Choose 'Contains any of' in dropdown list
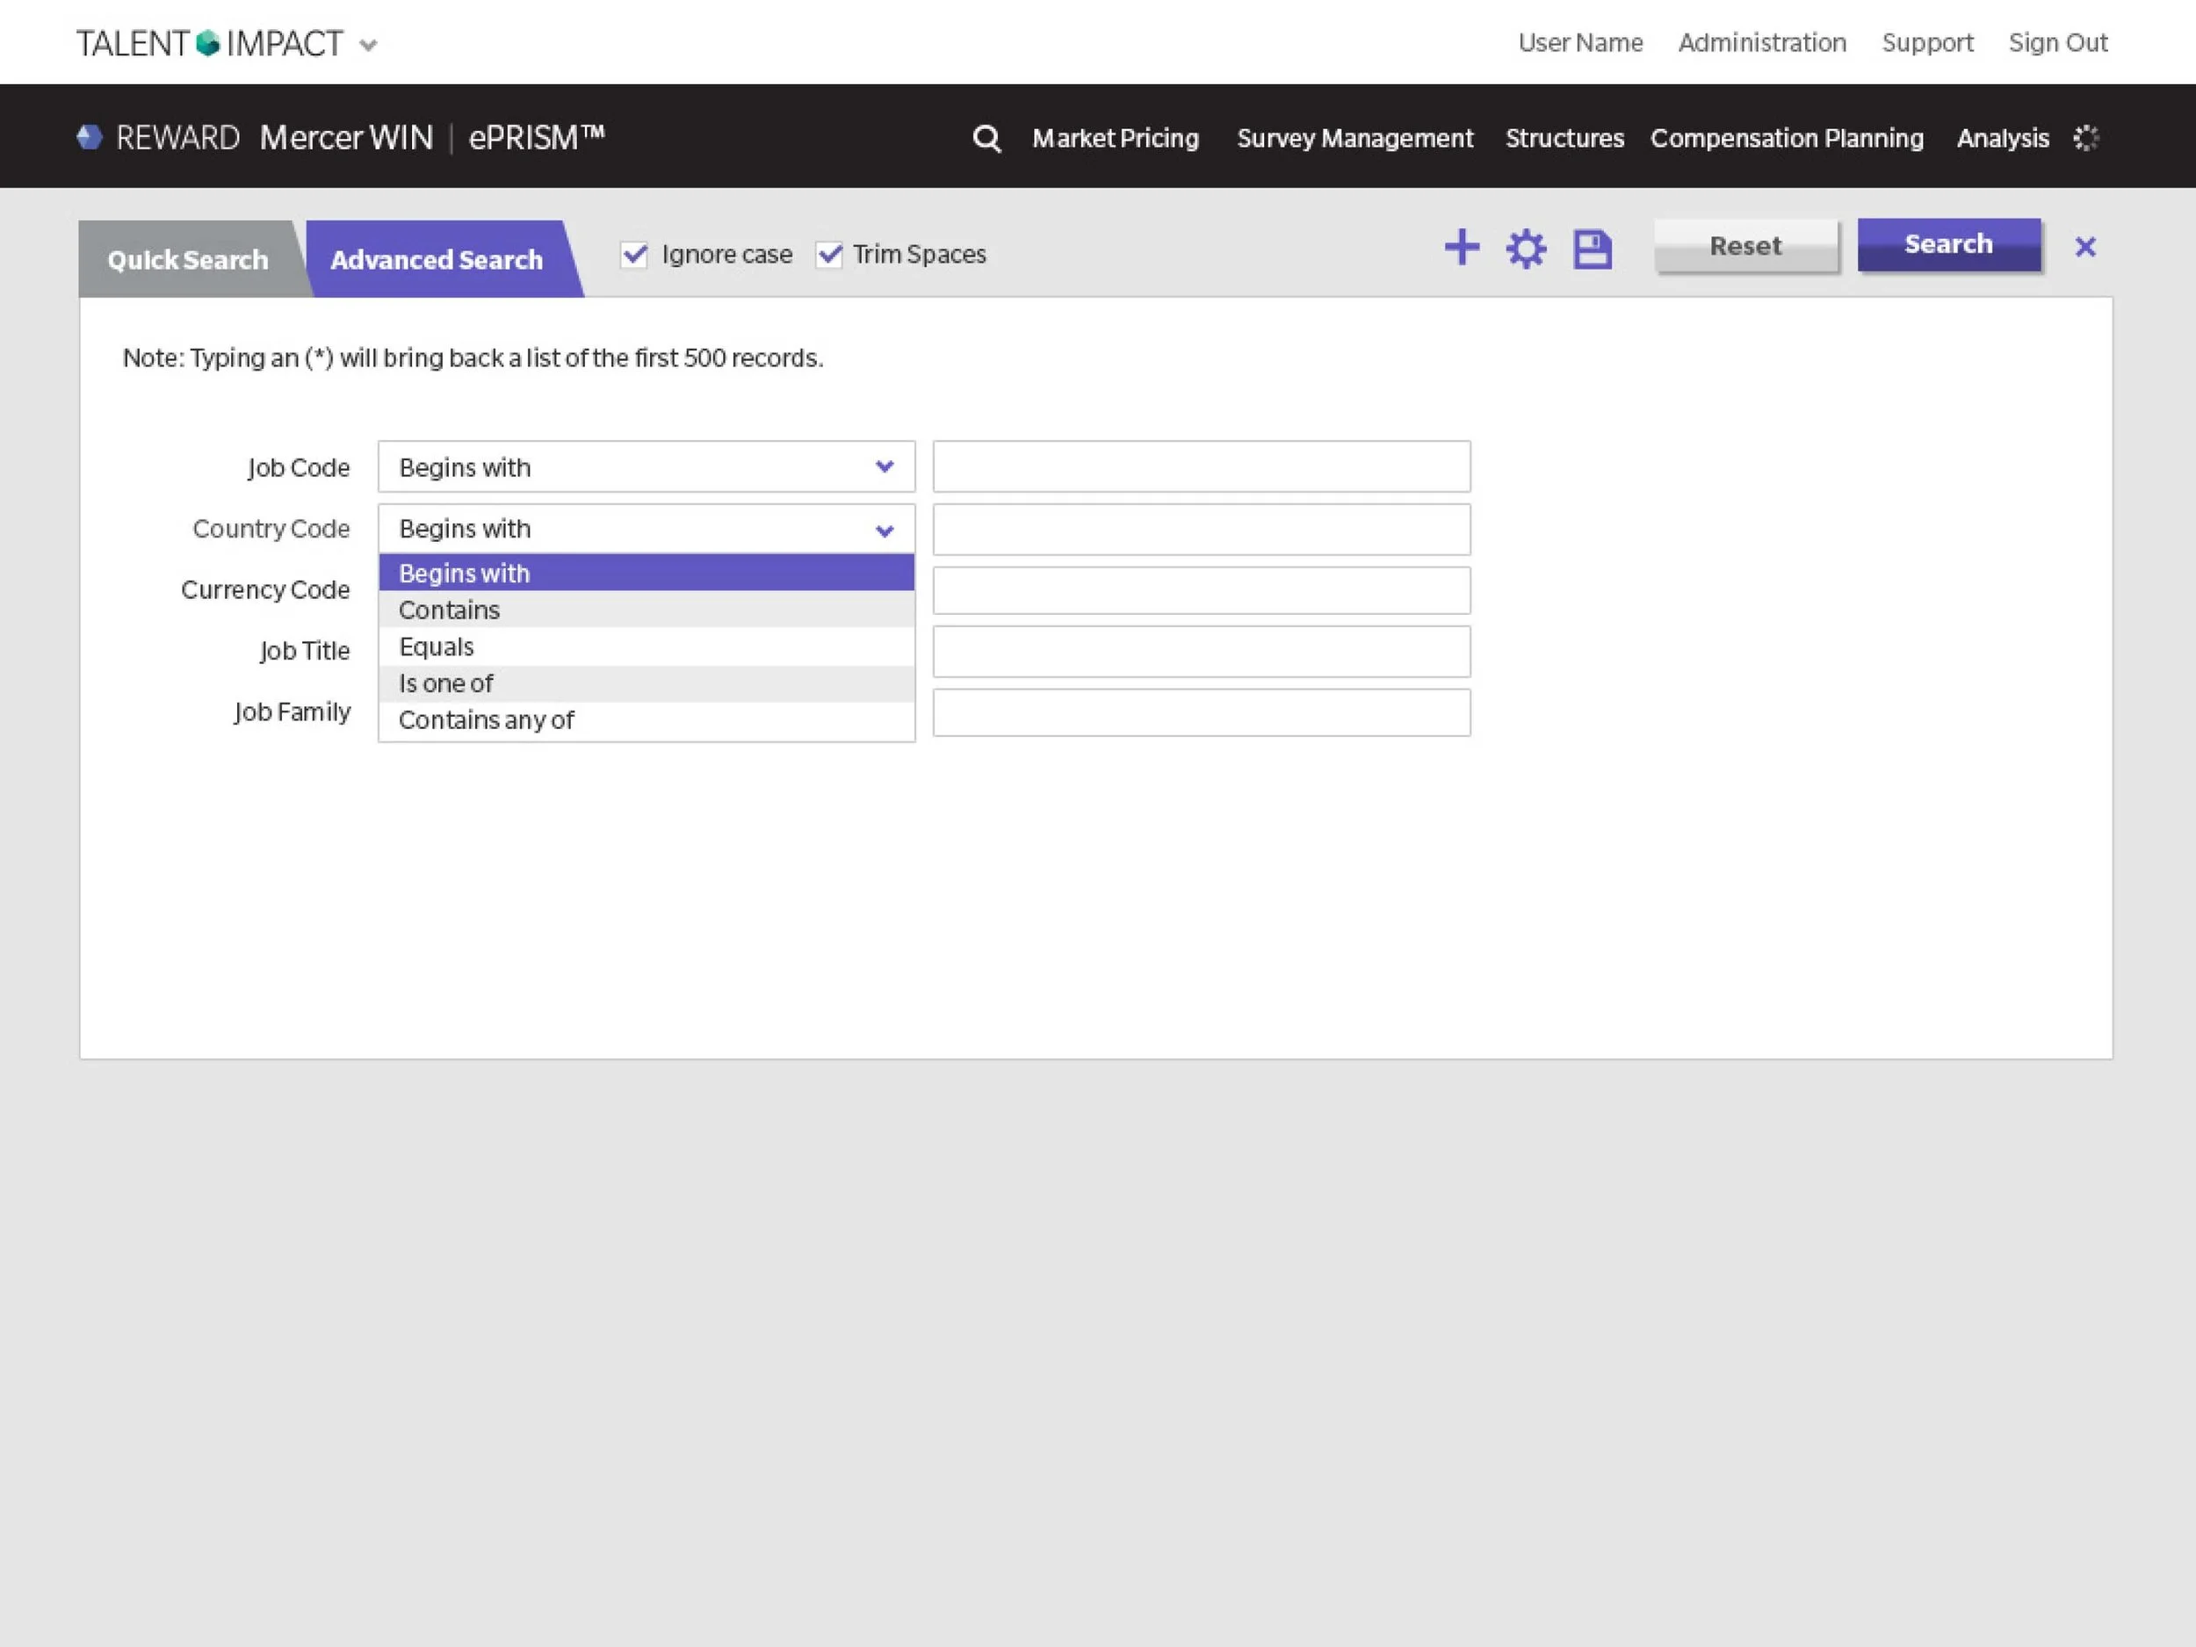 (x=647, y=719)
